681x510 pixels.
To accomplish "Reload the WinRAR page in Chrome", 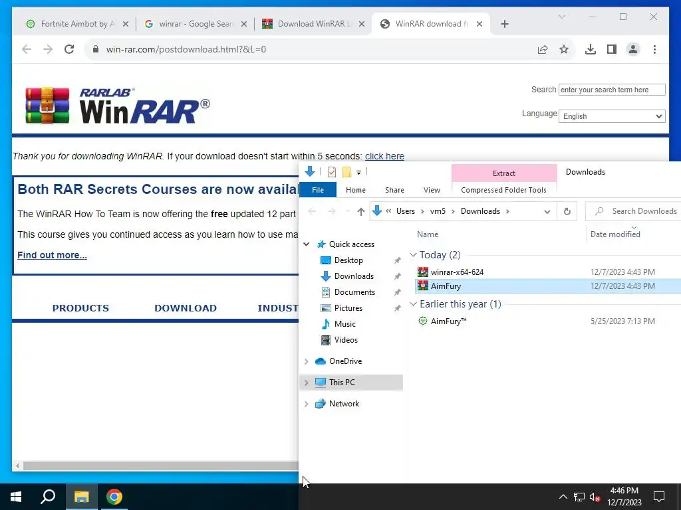I will click(69, 49).
